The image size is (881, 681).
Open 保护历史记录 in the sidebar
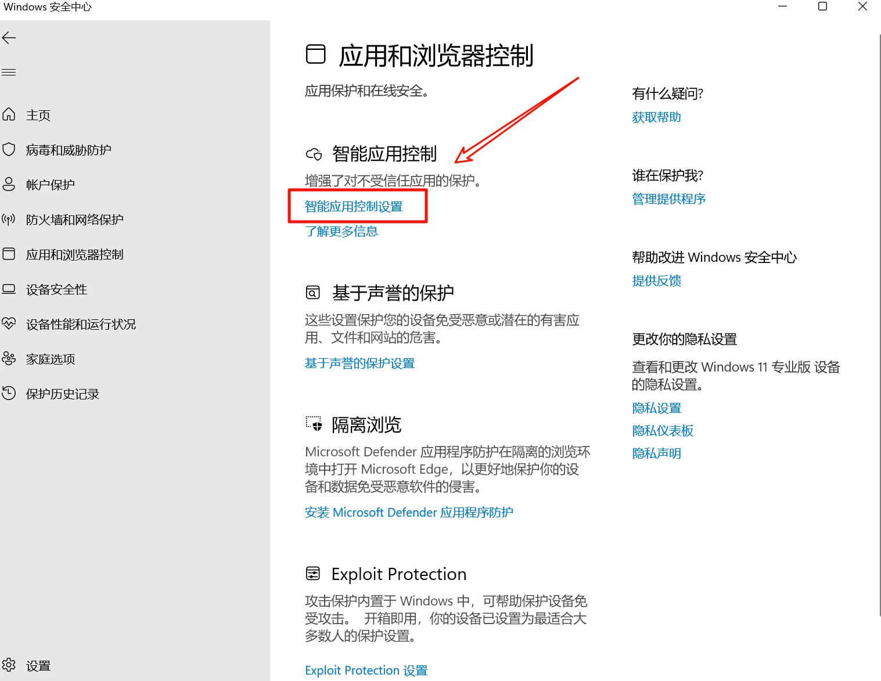click(63, 394)
